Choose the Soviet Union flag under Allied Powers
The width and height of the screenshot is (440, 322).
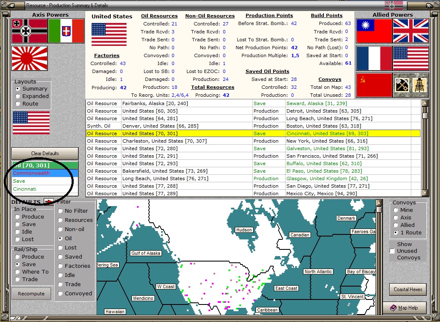point(374,85)
